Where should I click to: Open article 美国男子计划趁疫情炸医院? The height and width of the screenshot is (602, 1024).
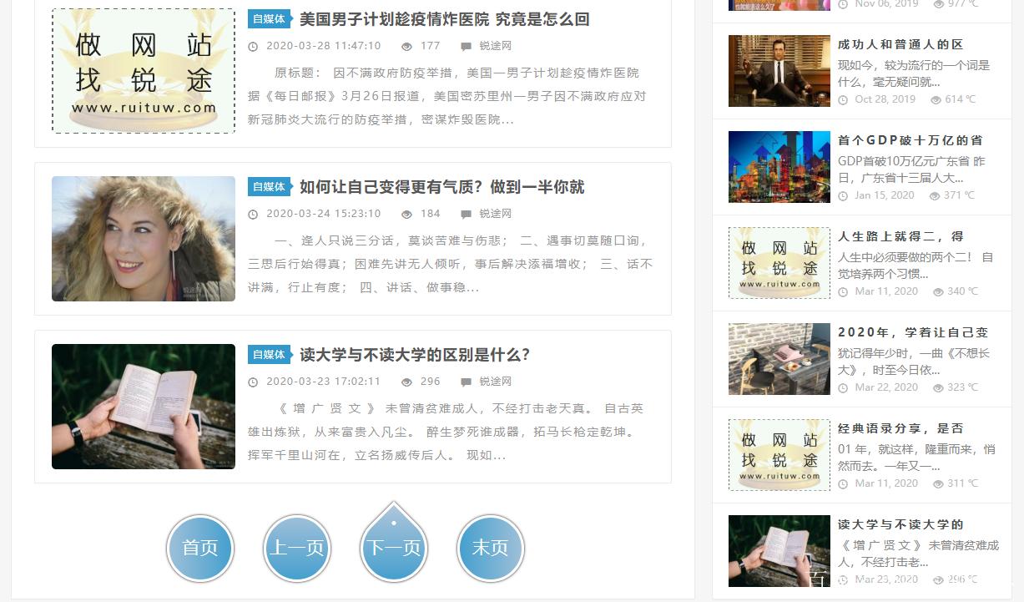[442, 18]
